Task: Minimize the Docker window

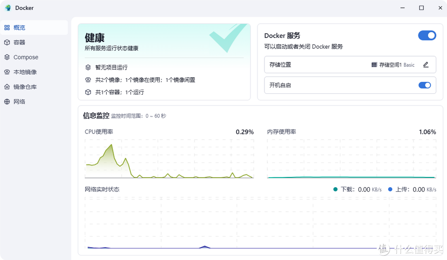Action: [x=403, y=8]
